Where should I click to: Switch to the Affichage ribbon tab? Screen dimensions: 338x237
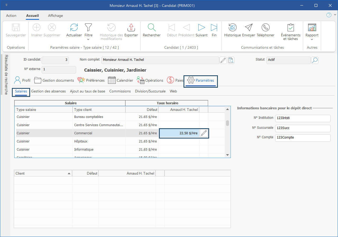coord(55,16)
